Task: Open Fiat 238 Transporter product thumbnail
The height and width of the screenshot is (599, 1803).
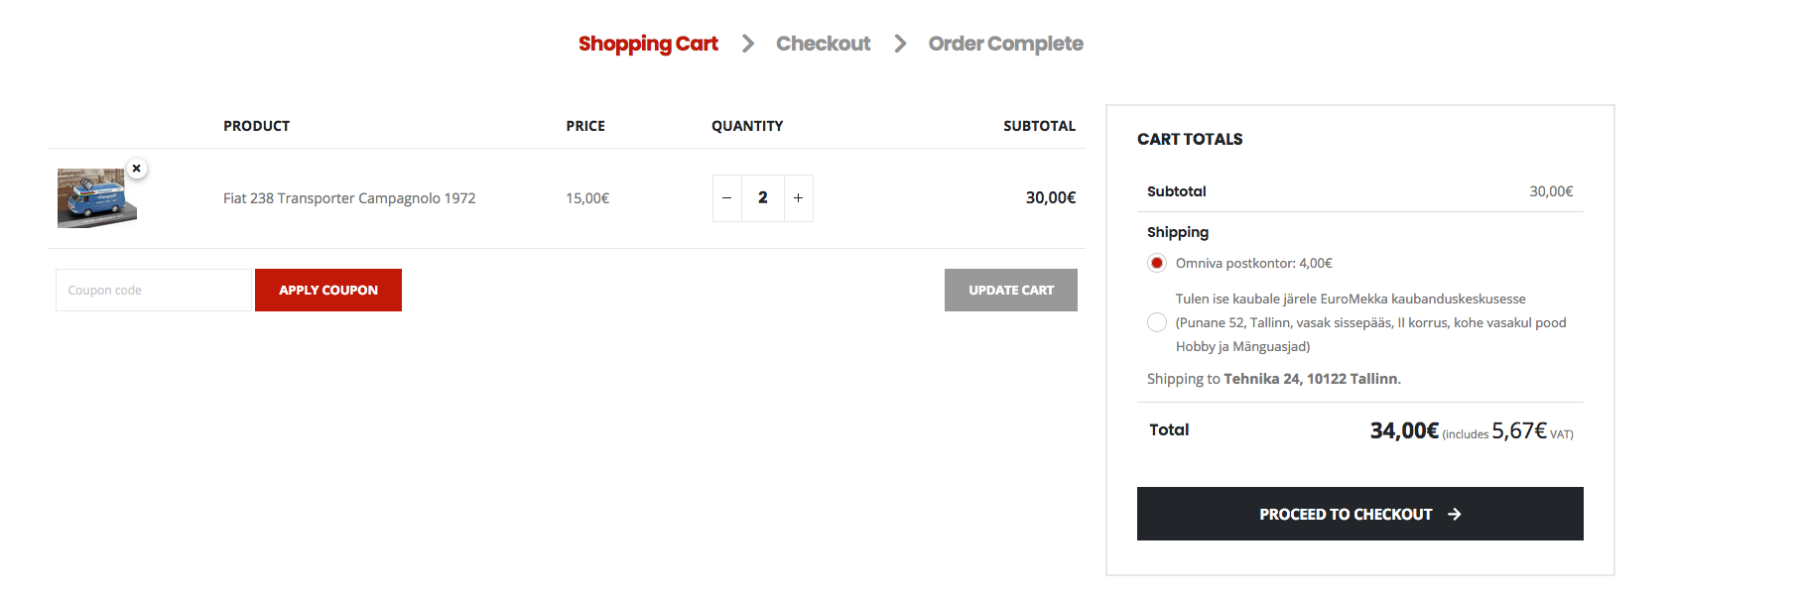Action: pos(96,197)
